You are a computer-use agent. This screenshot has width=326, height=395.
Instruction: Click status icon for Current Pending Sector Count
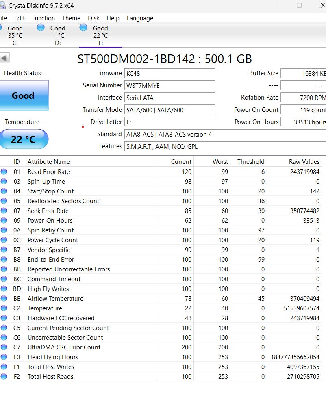click(4, 328)
